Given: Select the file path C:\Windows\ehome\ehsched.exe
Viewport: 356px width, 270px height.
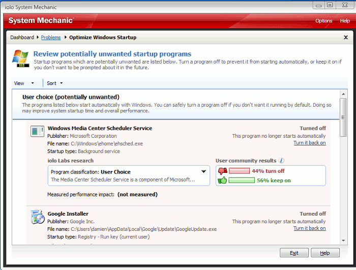Looking at the screenshot, I should point(107,143).
